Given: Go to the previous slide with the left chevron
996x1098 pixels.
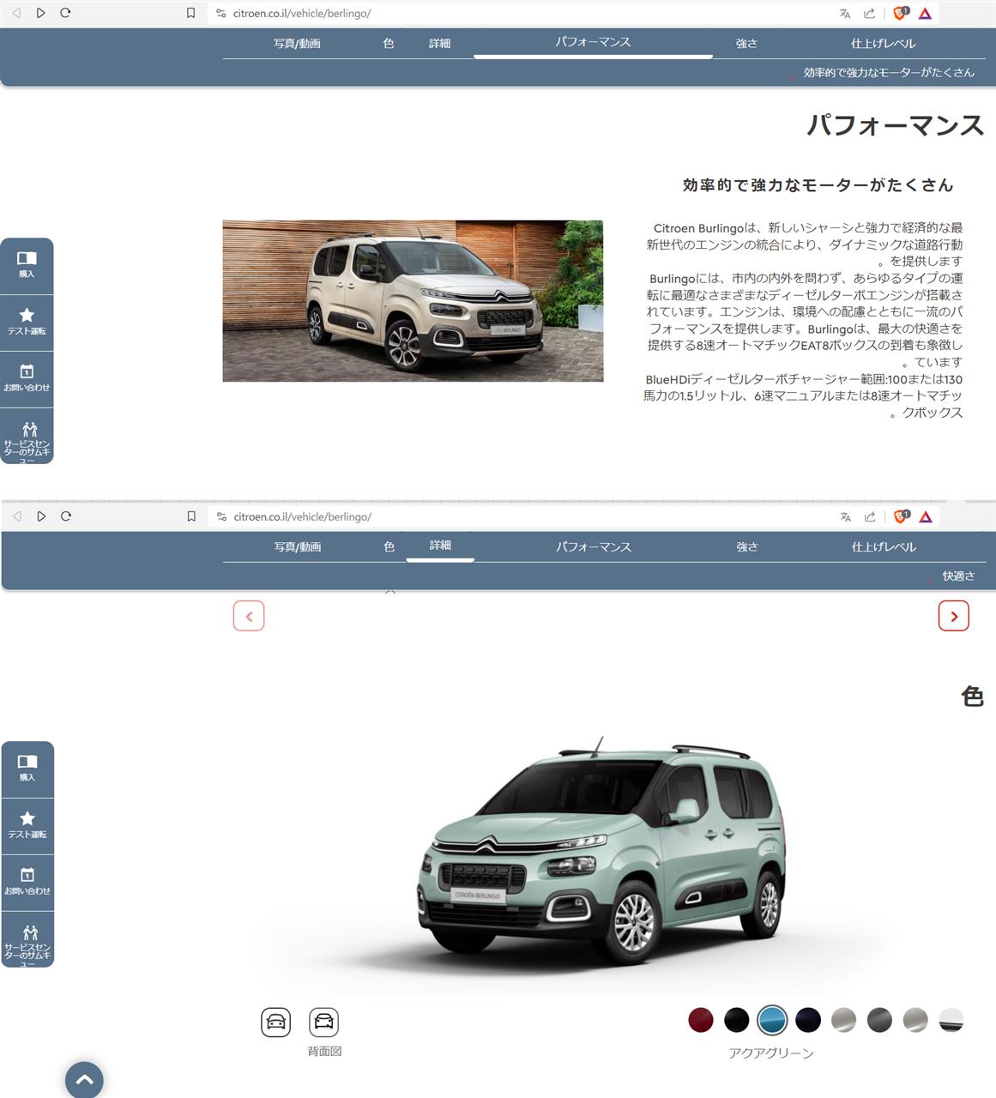Looking at the screenshot, I should 249,616.
